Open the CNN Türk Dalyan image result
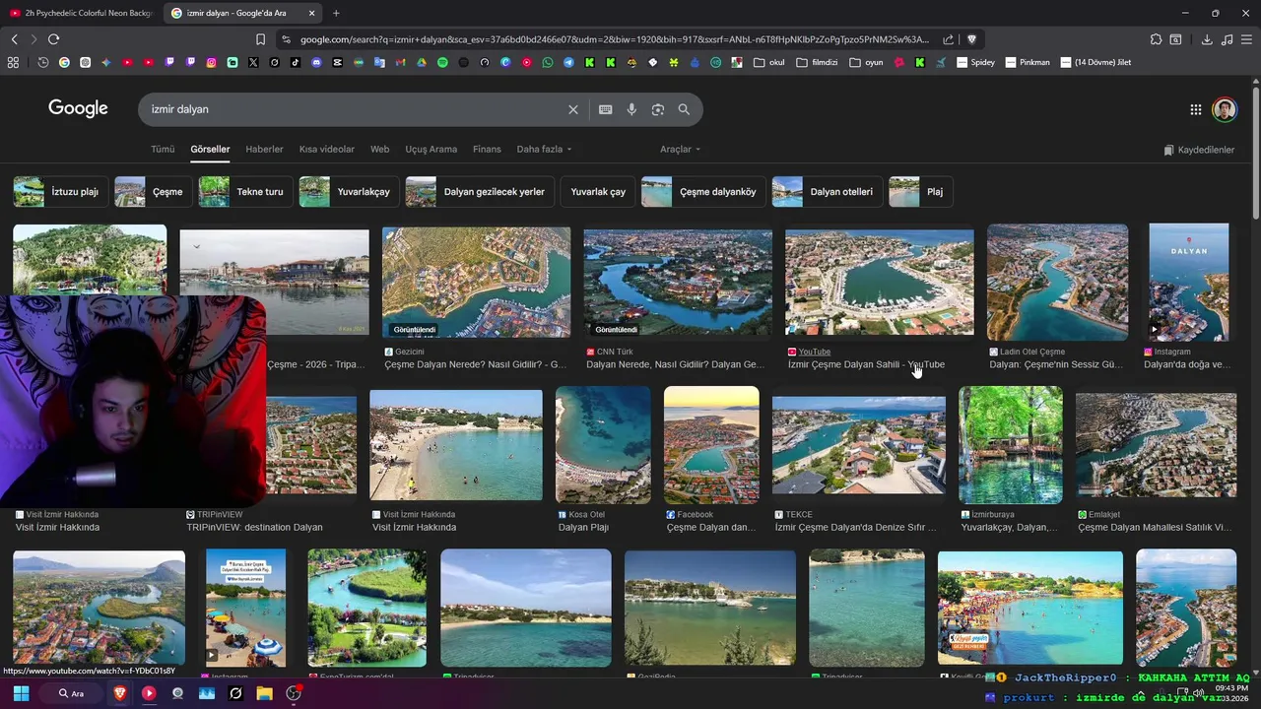The image size is (1261, 709). [678, 283]
